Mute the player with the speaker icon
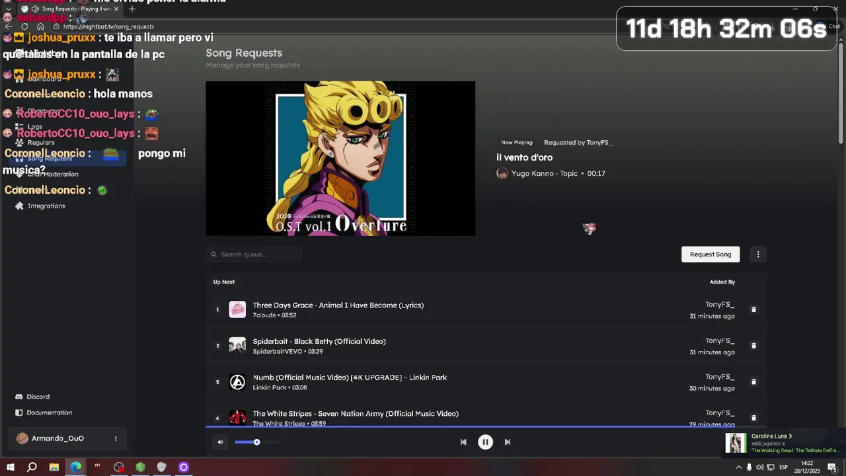 tap(220, 442)
